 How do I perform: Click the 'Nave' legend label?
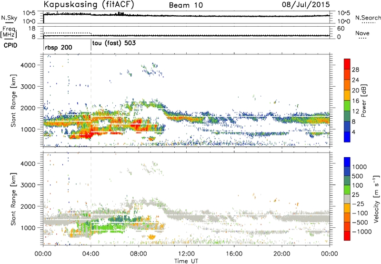(x=362, y=33)
